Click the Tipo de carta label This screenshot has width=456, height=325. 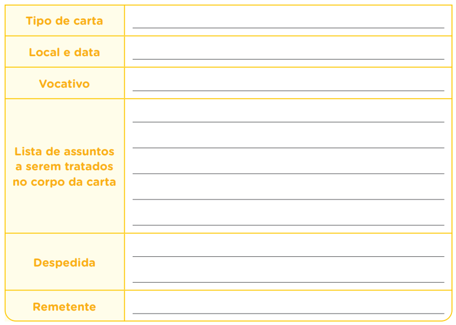point(64,21)
